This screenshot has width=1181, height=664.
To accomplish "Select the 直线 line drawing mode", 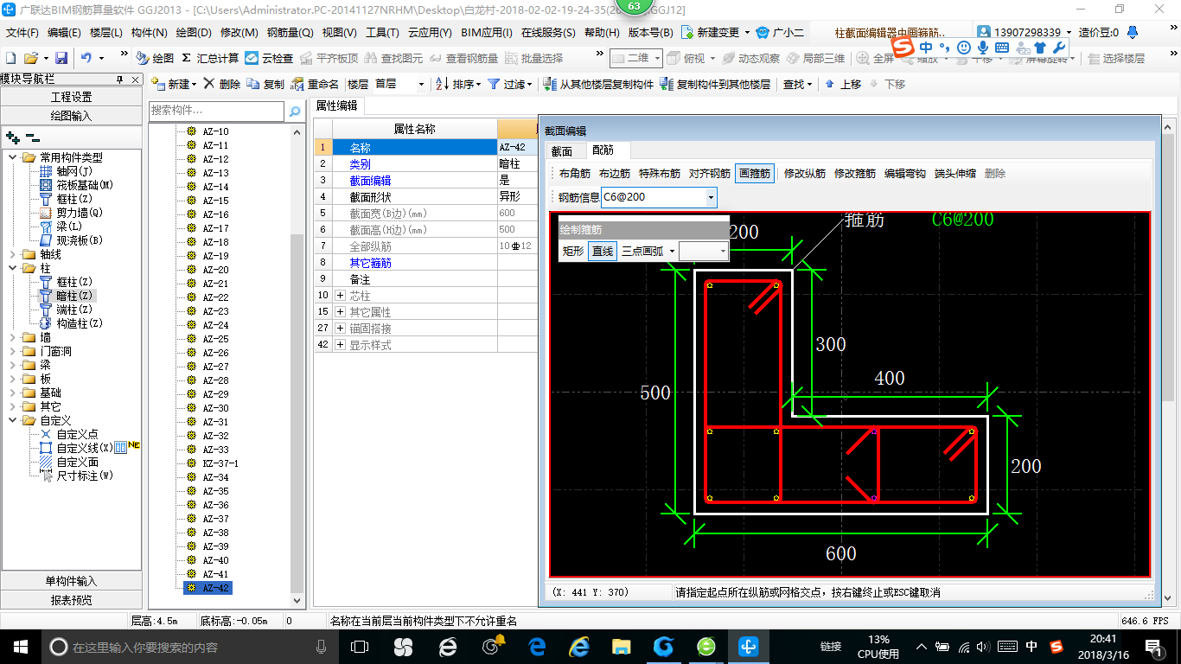I will [x=603, y=251].
